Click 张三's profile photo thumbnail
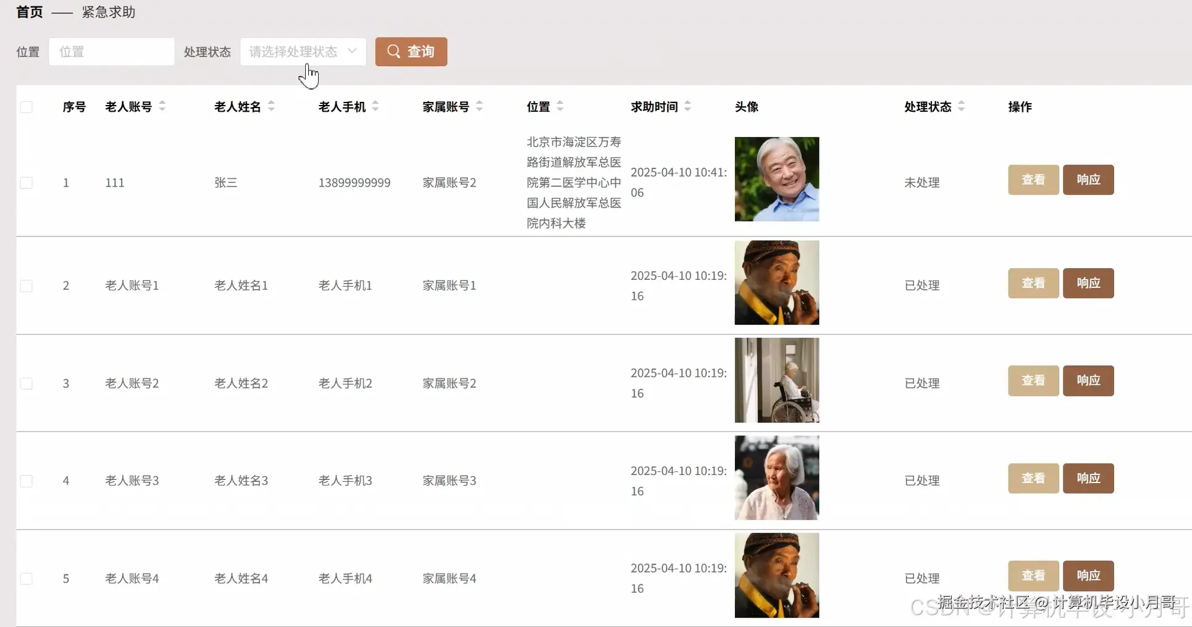The image size is (1192, 627). (776, 179)
